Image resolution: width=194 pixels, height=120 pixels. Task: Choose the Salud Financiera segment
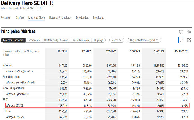81,40
